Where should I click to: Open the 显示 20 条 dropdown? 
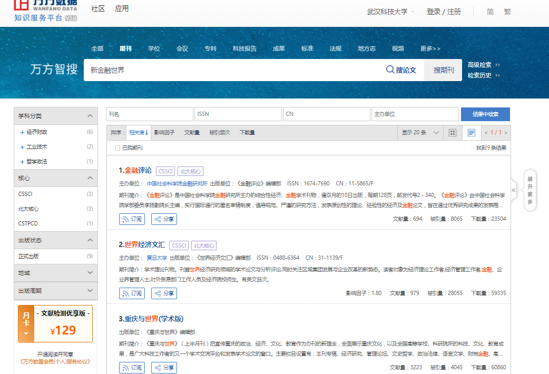coord(420,133)
